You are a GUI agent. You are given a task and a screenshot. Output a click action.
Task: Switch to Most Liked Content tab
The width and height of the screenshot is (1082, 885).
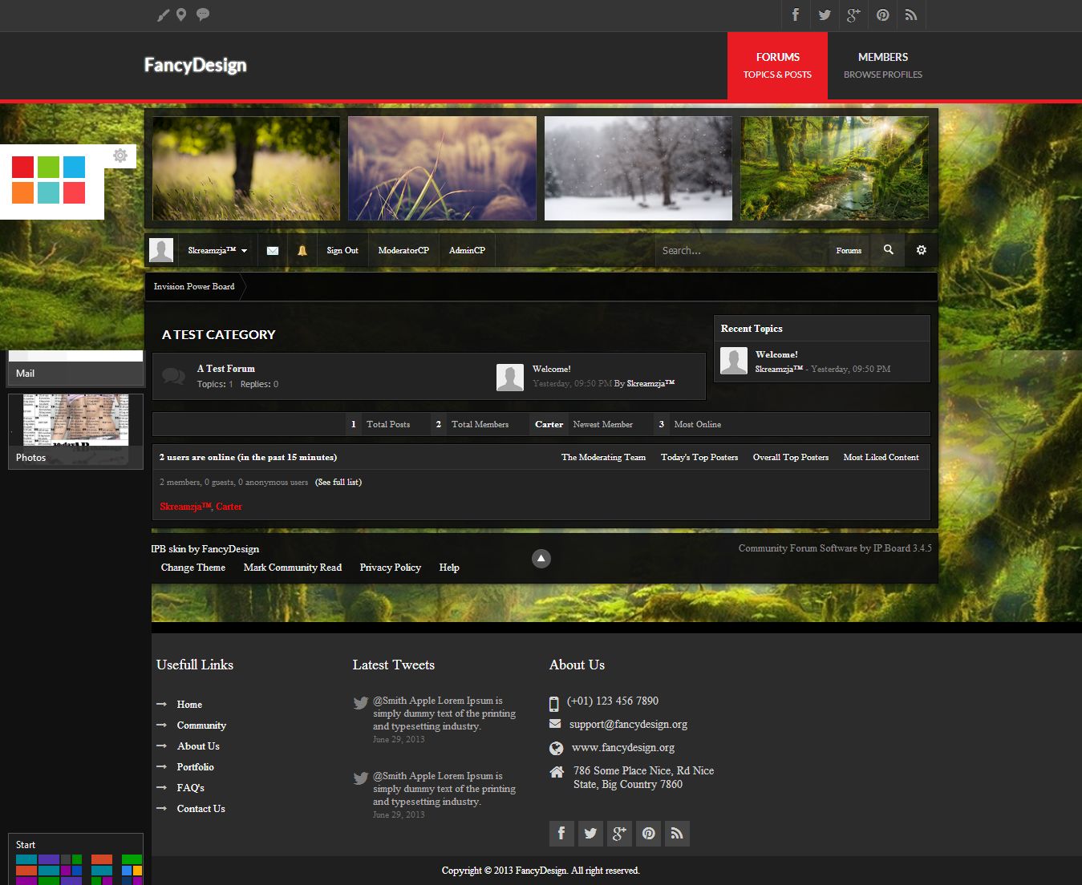(881, 457)
